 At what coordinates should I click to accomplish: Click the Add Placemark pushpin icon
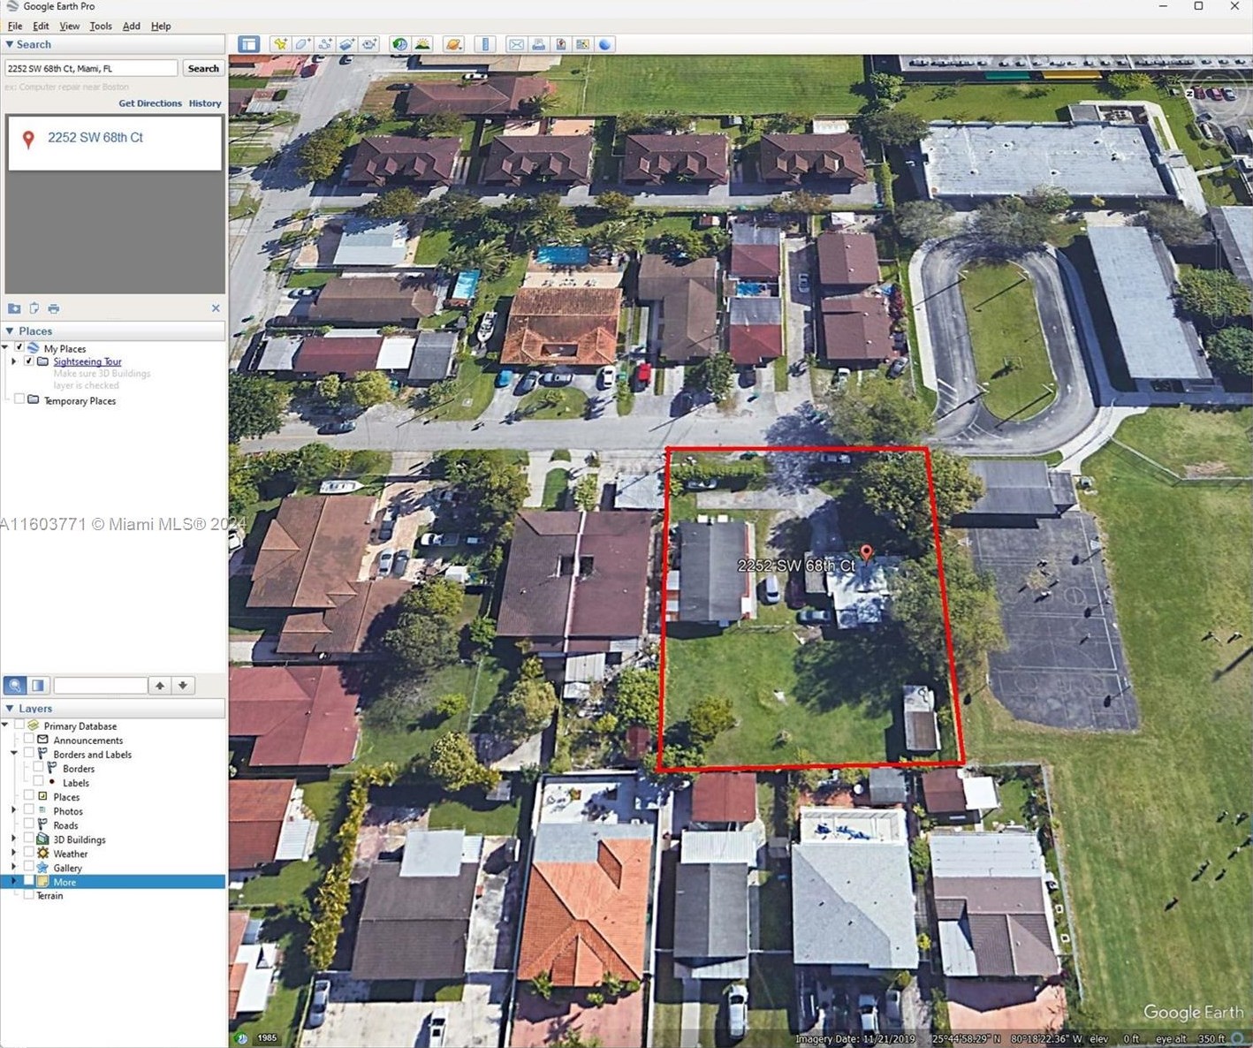point(280,44)
